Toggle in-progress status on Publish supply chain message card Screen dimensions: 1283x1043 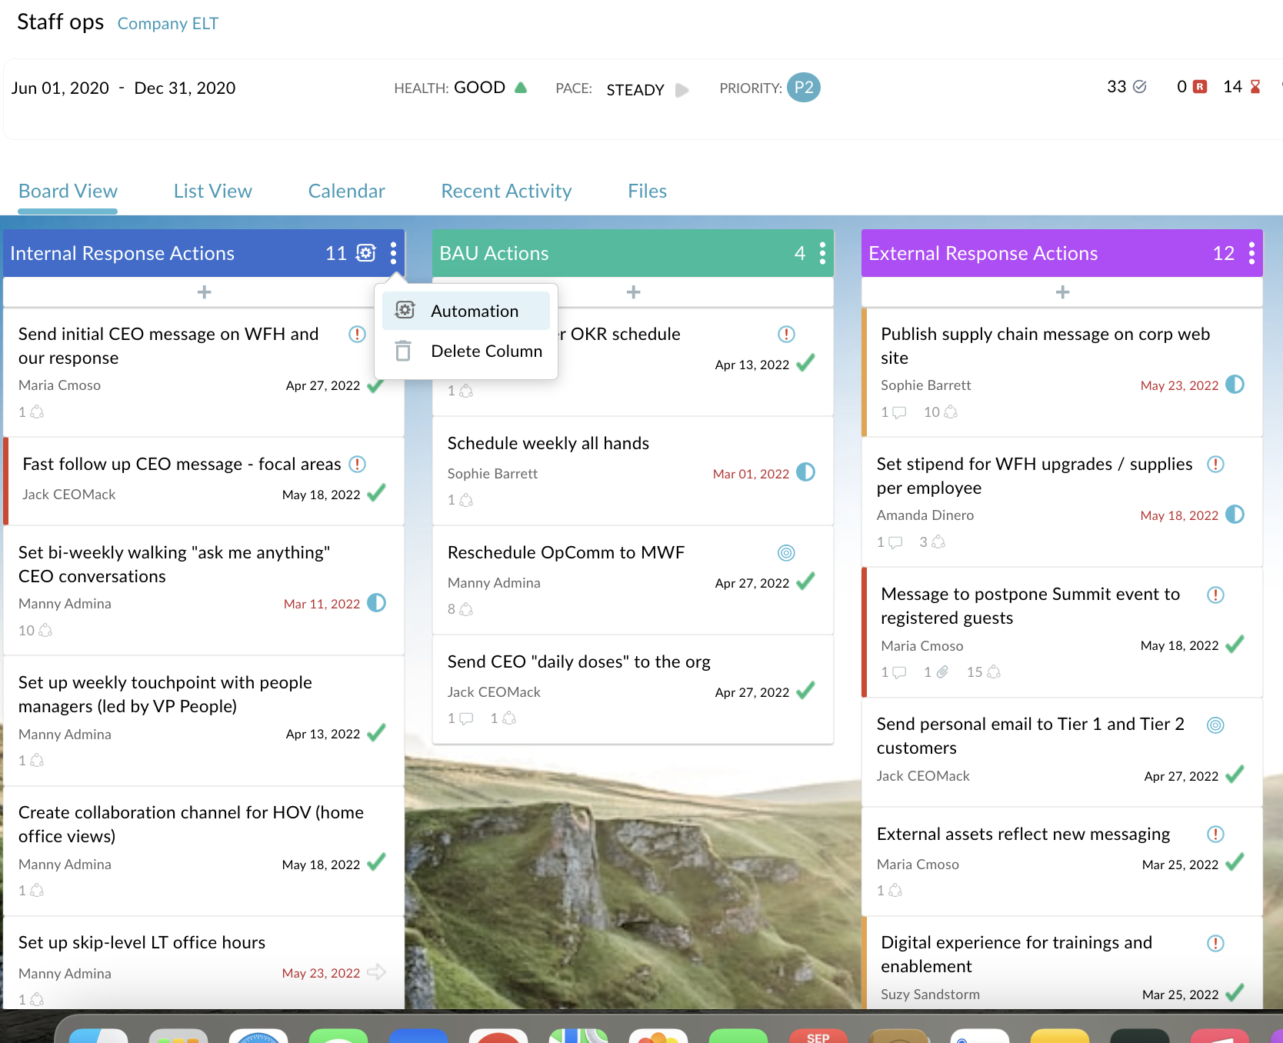pos(1235,384)
